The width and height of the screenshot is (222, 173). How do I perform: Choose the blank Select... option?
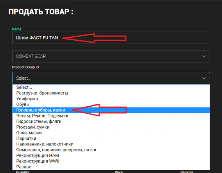(x=111, y=88)
